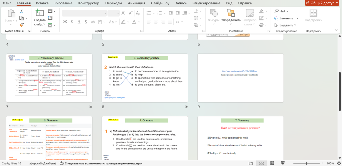Screen dimensions: 342x166
Task: Expand the Выделить dropdown
Action: [x=296, y=25]
